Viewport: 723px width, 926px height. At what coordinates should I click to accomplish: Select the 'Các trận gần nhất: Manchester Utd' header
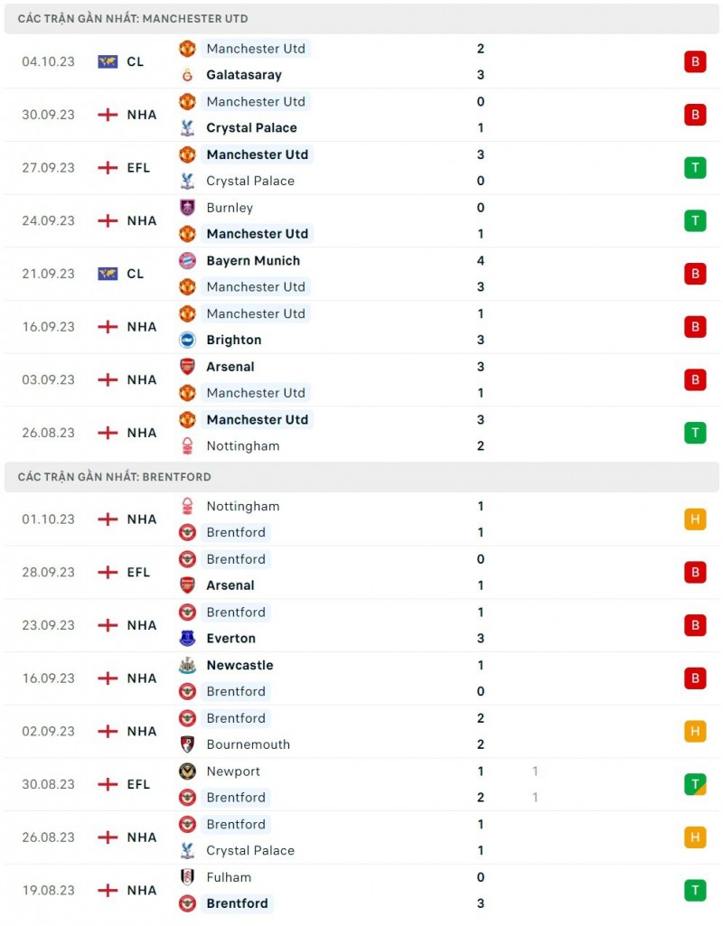click(133, 18)
